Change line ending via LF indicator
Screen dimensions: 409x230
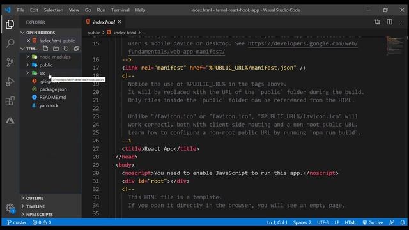(x=337, y=222)
